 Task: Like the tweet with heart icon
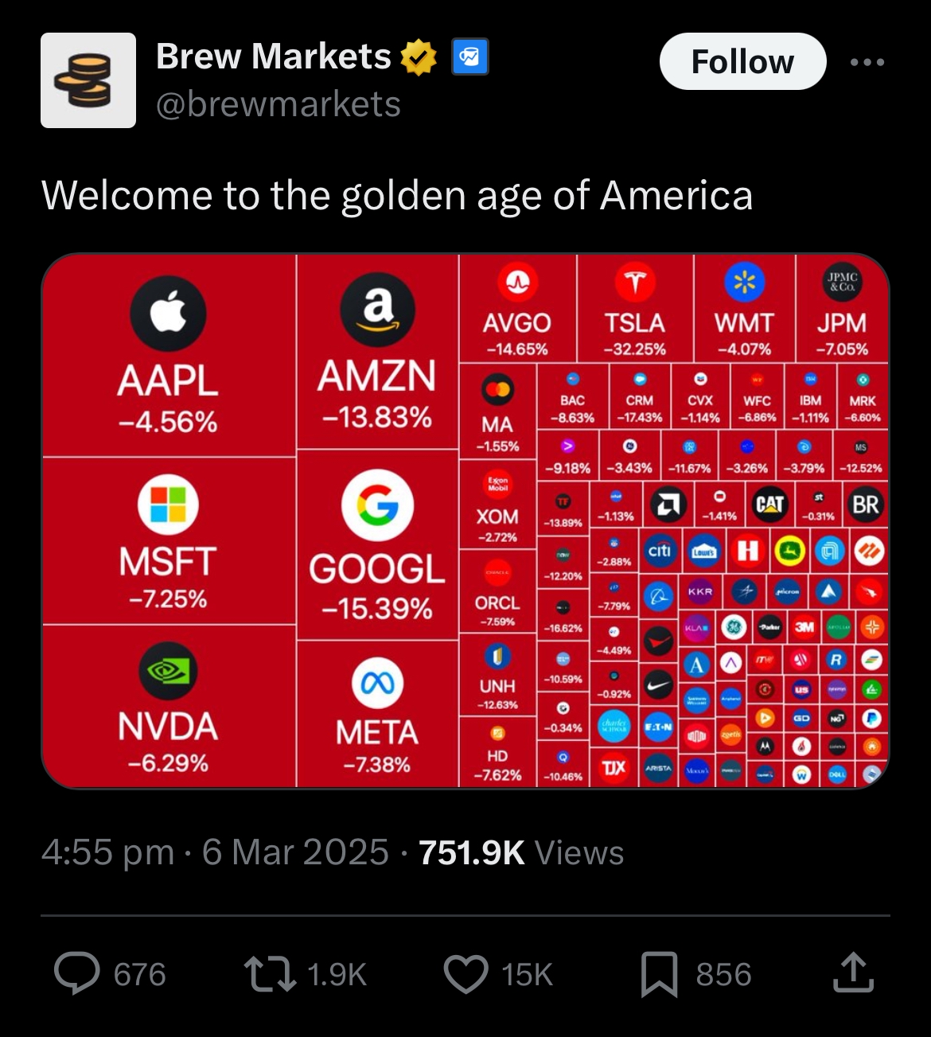pos(465,974)
